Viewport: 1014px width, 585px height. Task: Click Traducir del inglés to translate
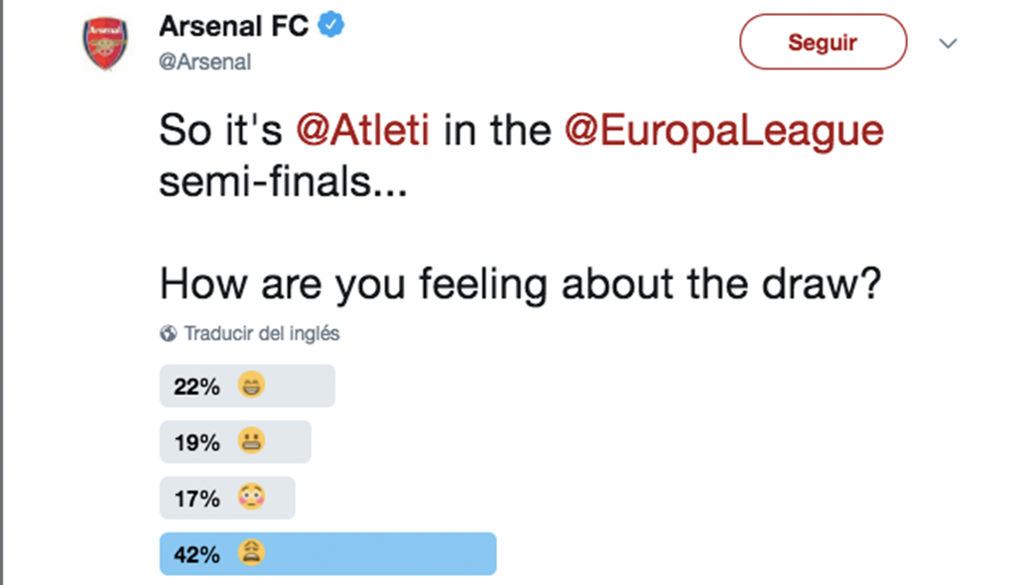[x=262, y=334]
